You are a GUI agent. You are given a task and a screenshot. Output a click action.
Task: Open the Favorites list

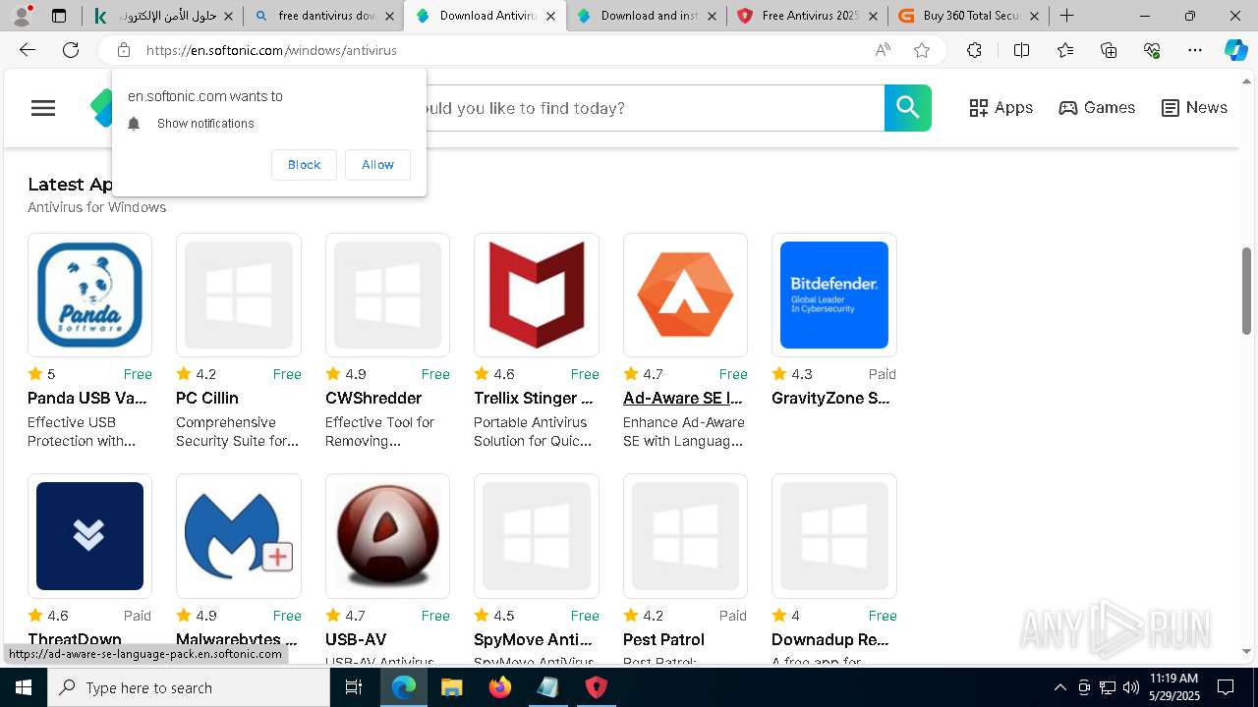(x=1065, y=50)
